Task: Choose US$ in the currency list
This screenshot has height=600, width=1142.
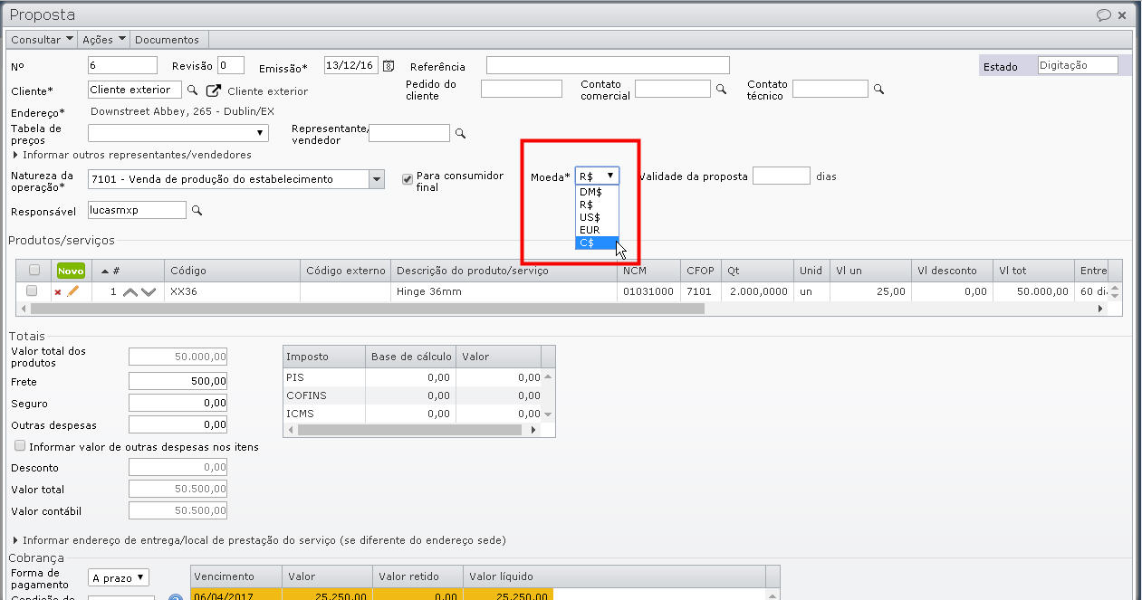Action: pyautogui.click(x=597, y=217)
